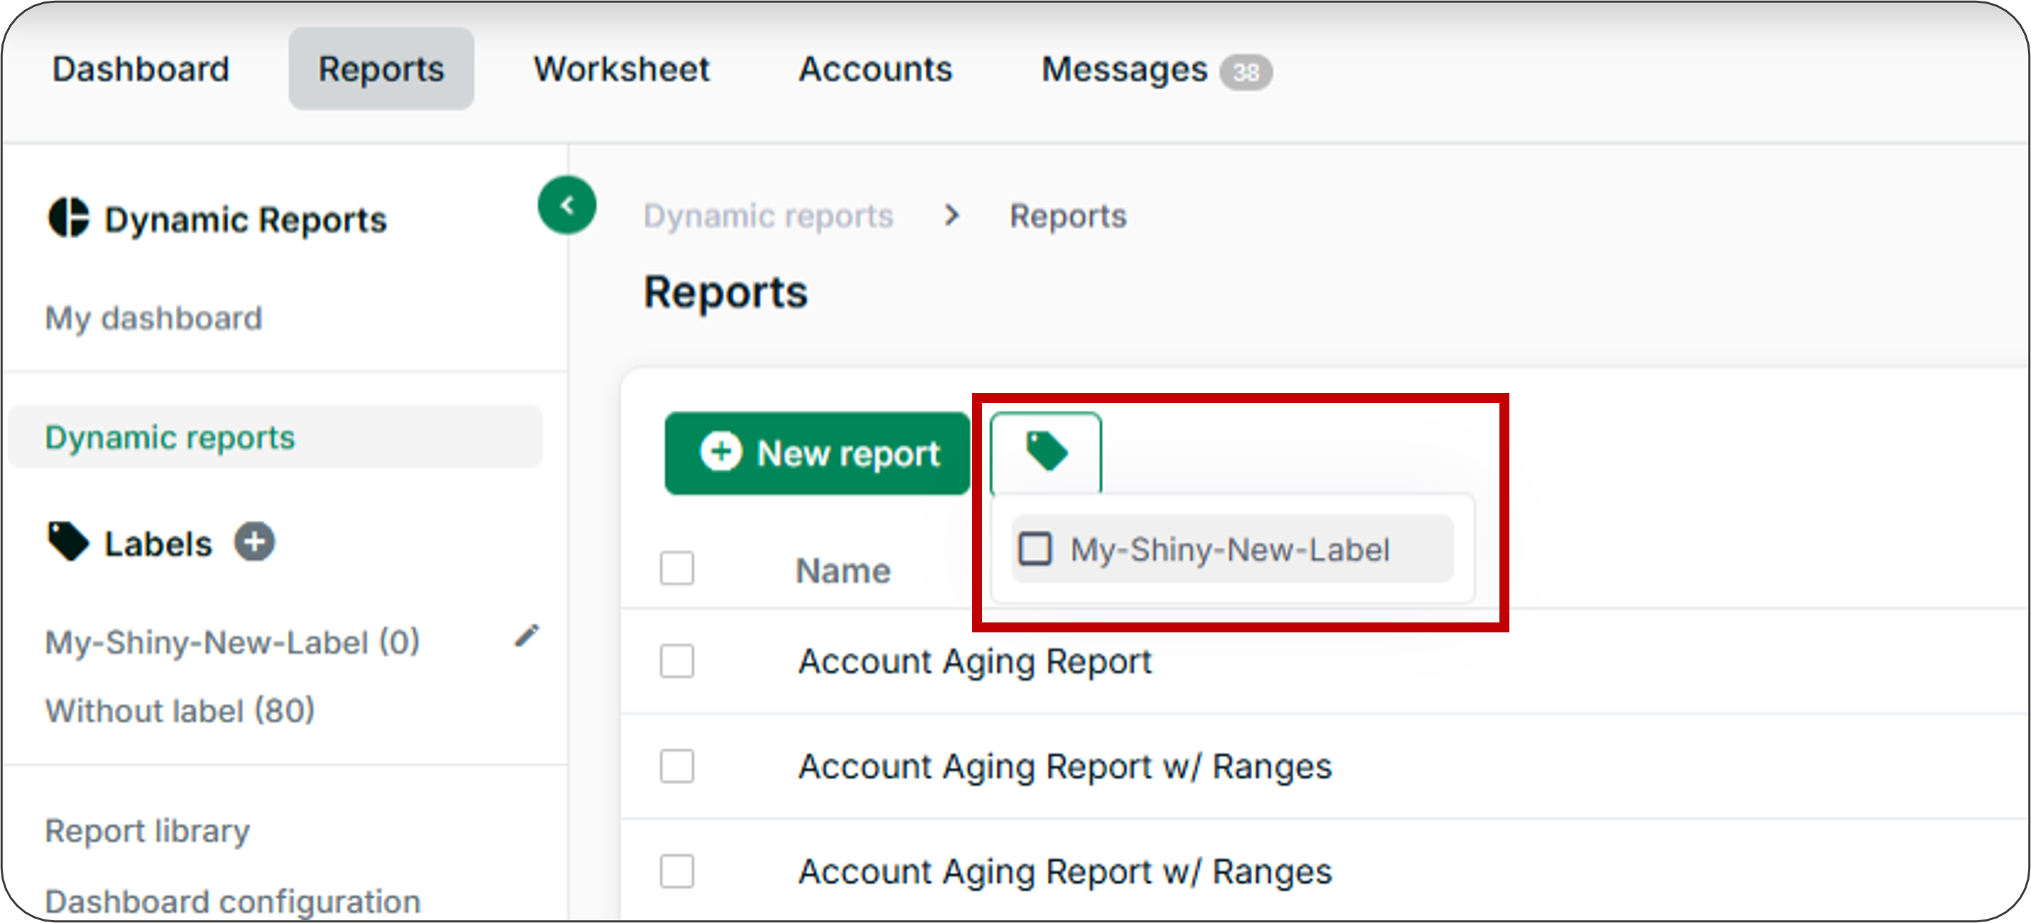The width and height of the screenshot is (2031, 923).
Task: Click the tag icon beside the Labels heading
Action: [68, 541]
